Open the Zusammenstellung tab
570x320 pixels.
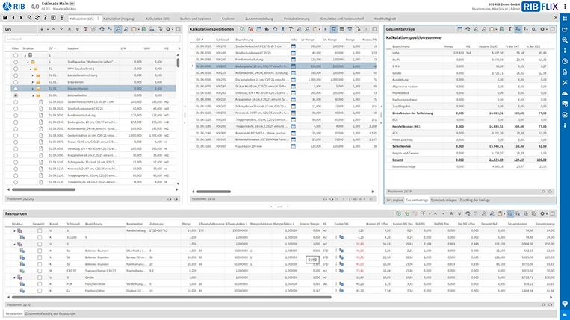coord(258,19)
